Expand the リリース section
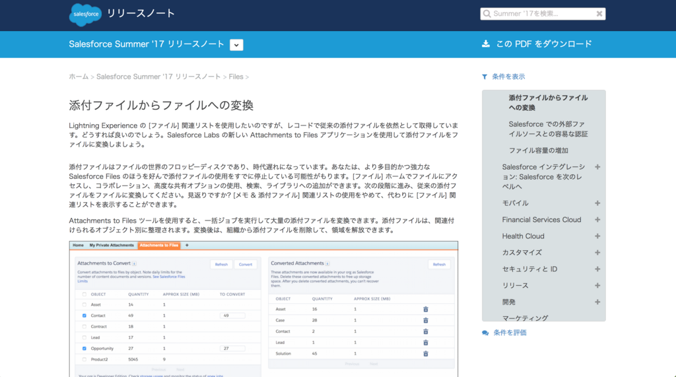 (x=597, y=285)
